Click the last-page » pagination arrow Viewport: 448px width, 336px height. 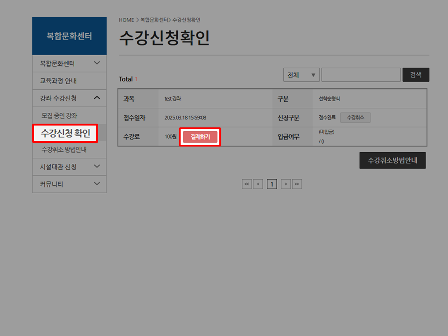(297, 184)
